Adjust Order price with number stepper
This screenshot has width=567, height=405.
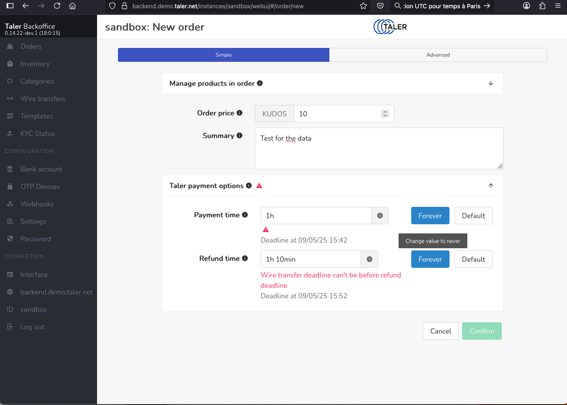click(385, 114)
